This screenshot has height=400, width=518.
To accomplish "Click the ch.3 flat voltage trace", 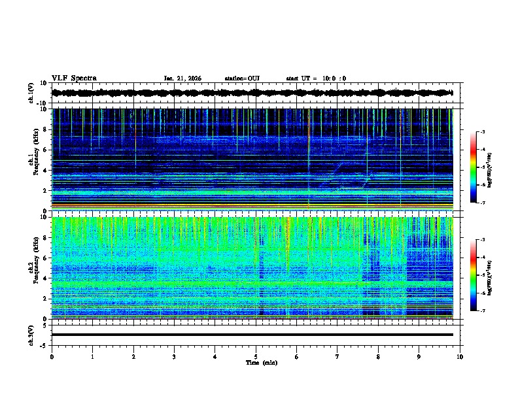I will [x=252, y=335].
